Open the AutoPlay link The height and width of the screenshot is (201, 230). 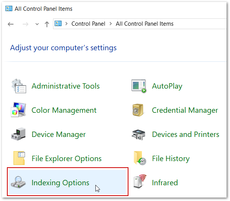(x=167, y=86)
